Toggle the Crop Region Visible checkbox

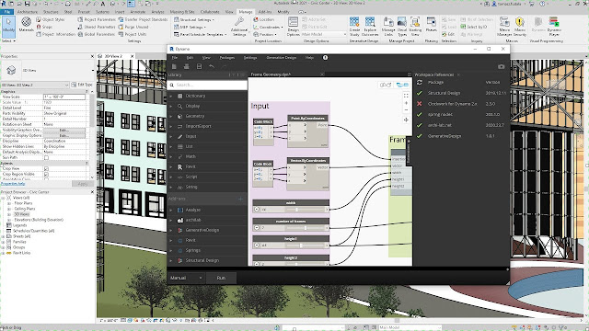coord(47,174)
